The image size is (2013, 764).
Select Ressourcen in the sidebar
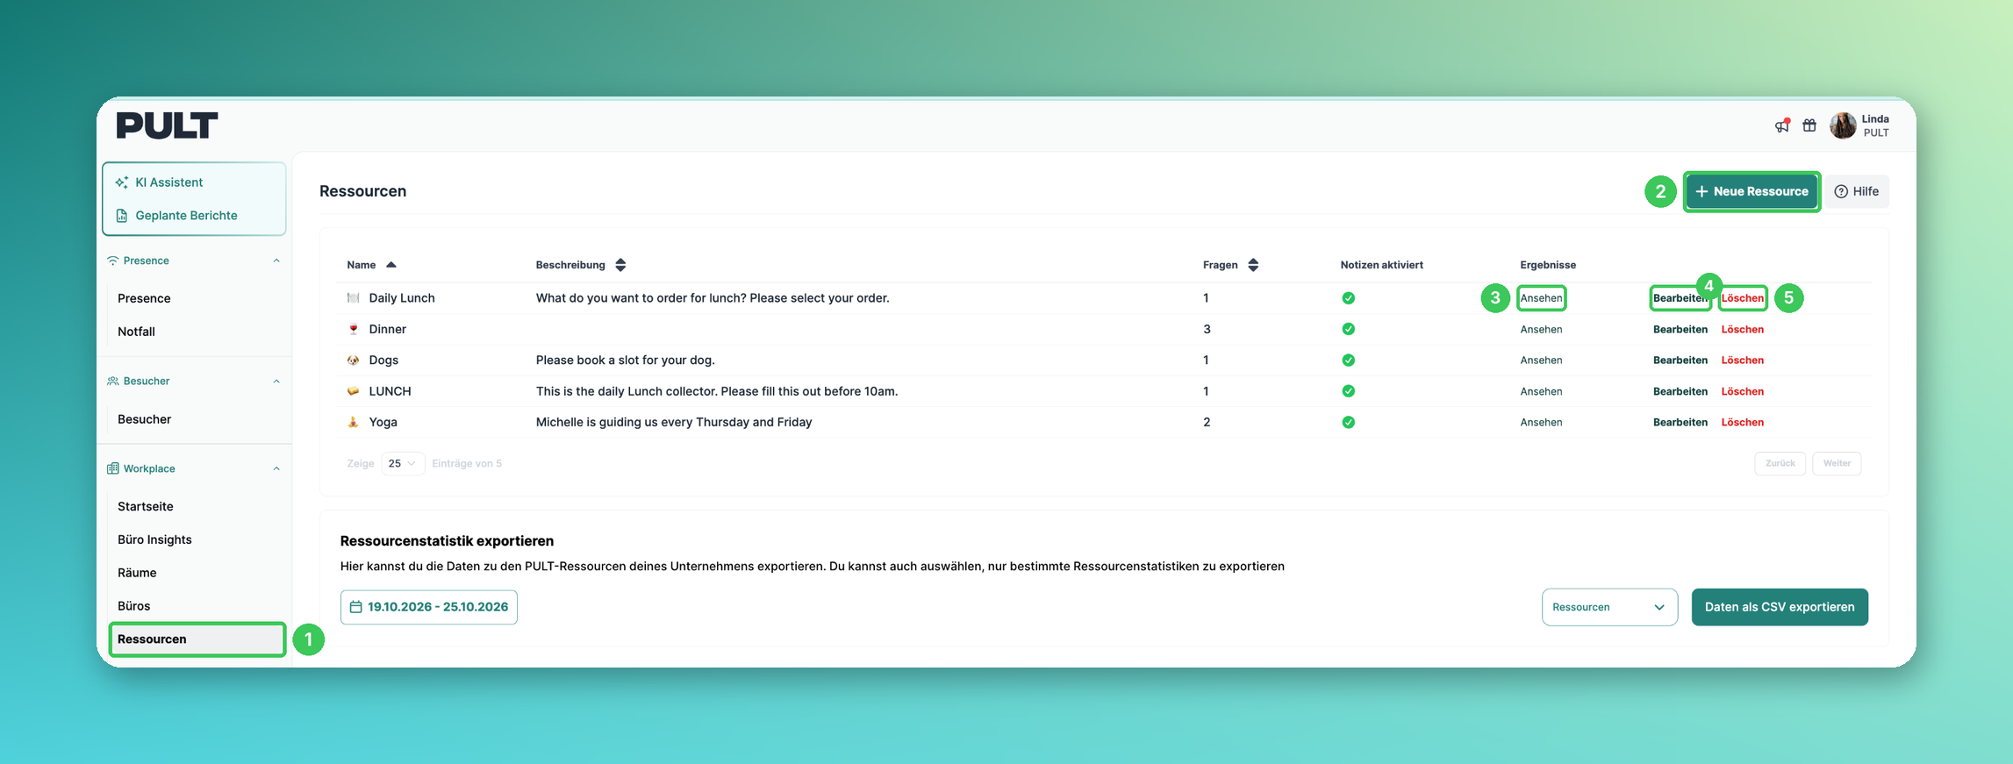[197, 639]
